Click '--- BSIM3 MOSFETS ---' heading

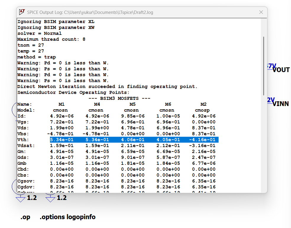tap(119, 98)
